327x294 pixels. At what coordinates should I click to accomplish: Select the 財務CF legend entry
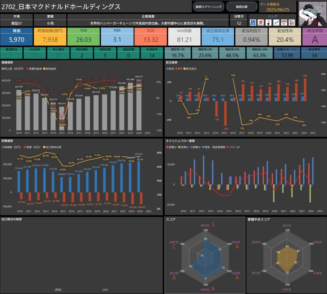point(195,147)
